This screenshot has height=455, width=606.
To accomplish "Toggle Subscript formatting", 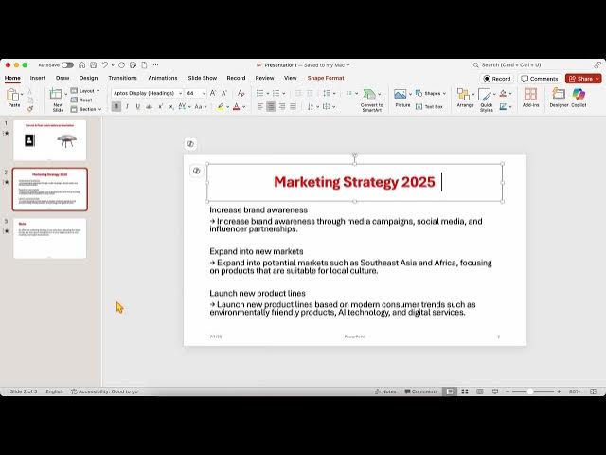I will click(x=171, y=106).
